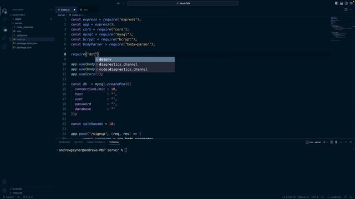Screen dimensions: 355x199
Task: Click the notifications bell status icon
Action: click(x=351, y=197)
